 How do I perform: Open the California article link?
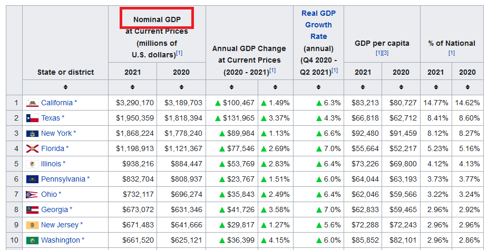[x=57, y=103]
